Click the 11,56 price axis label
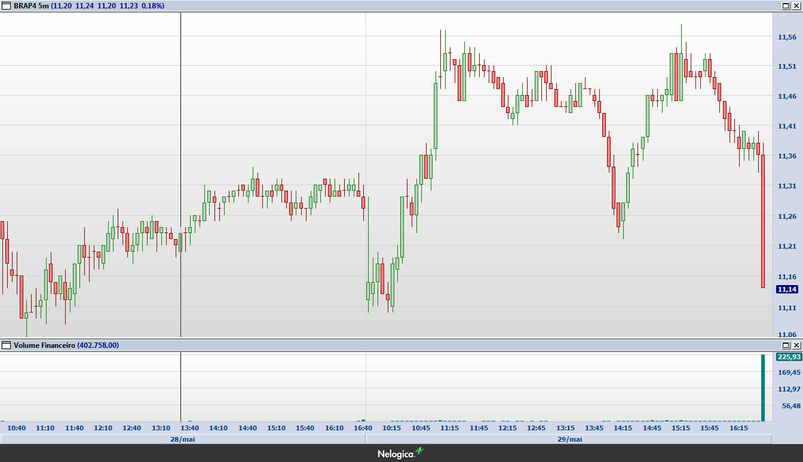The width and height of the screenshot is (803, 462). [x=787, y=37]
